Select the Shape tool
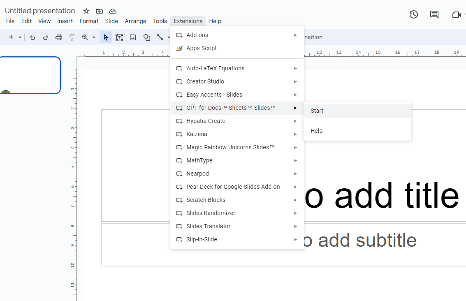Viewport: 466px width, 301px height. pyautogui.click(x=146, y=37)
